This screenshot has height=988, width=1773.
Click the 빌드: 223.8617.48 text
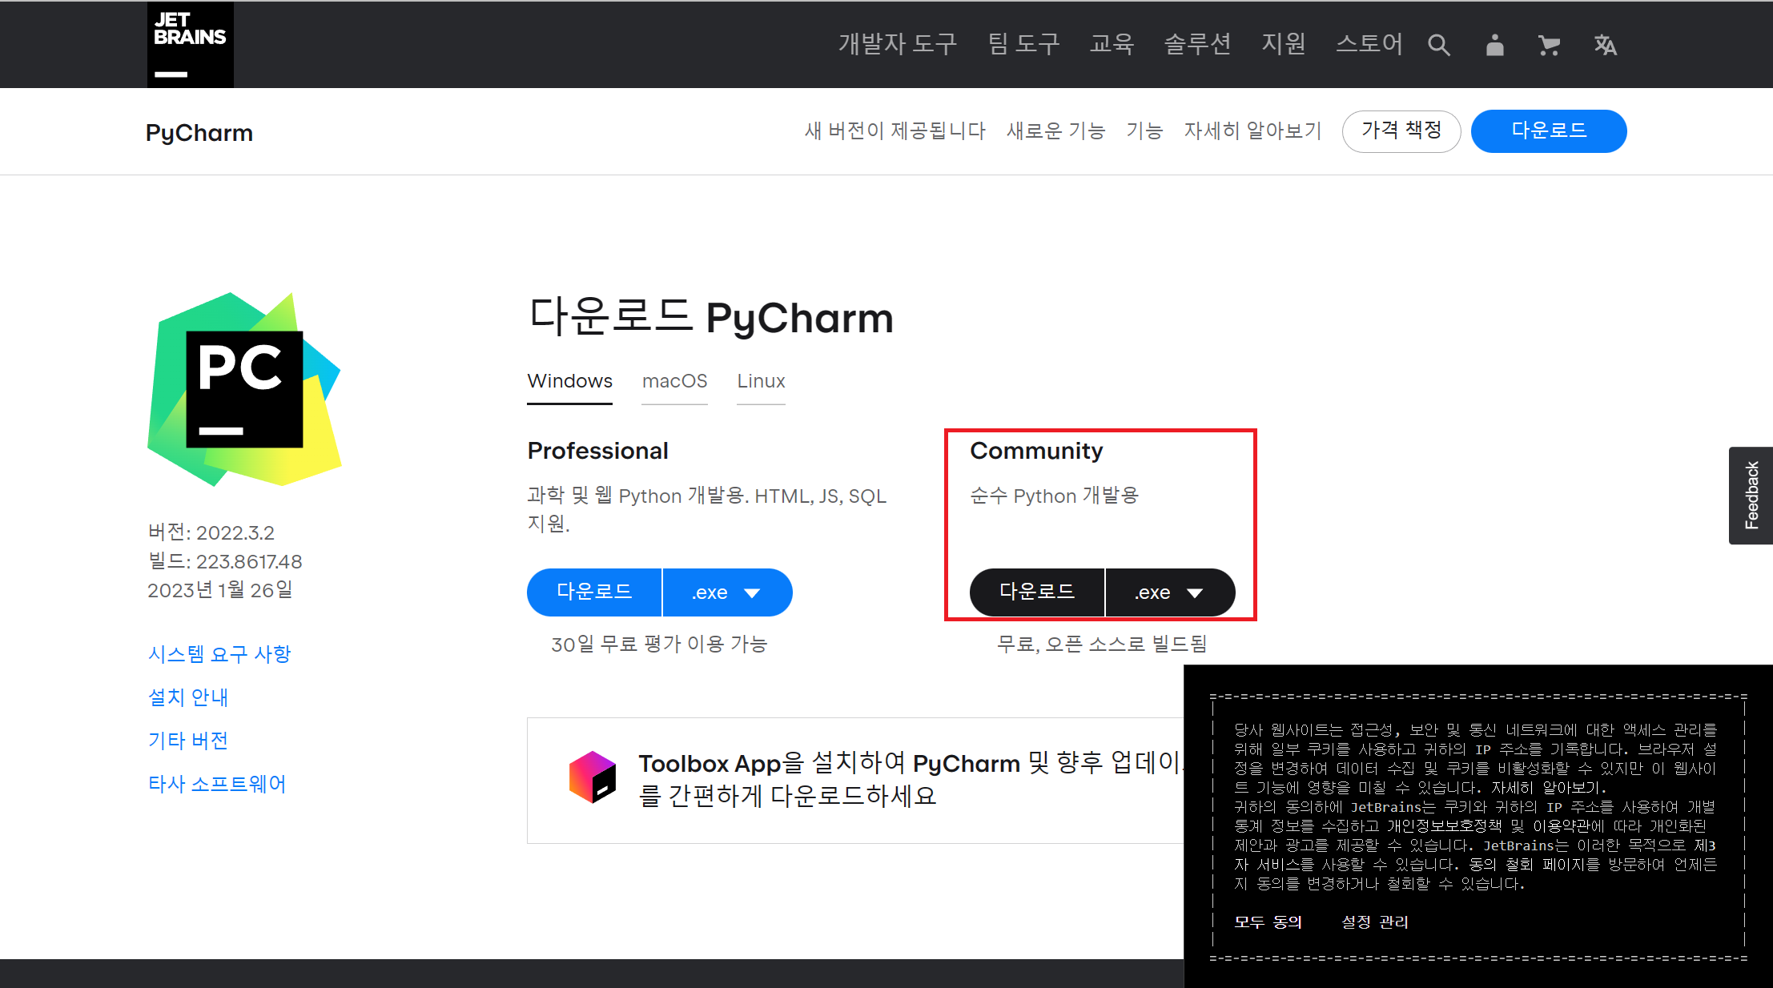[x=225, y=561]
